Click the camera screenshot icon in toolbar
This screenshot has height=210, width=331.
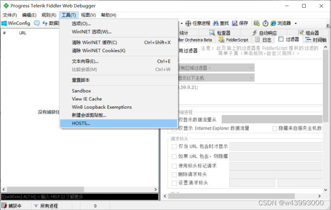[x=256, y=23]
